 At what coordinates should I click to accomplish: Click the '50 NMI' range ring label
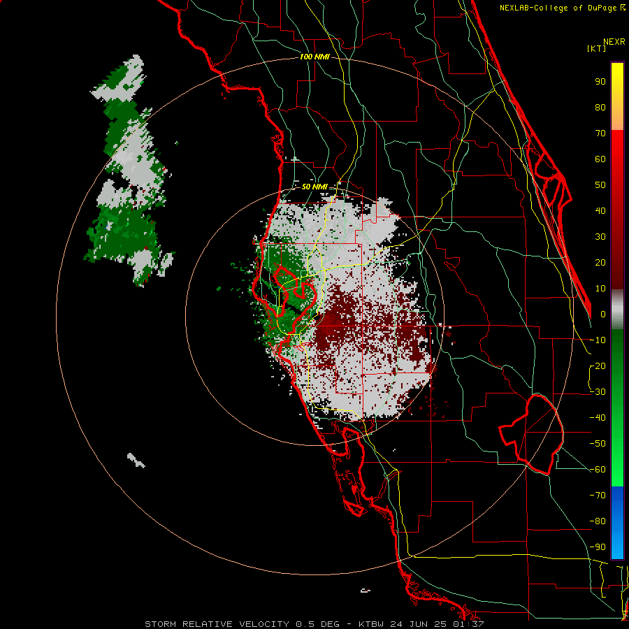pos(314,187)
